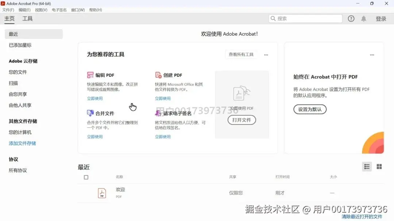
Task: Open the 文件 menu
Action: coord(8,10)
